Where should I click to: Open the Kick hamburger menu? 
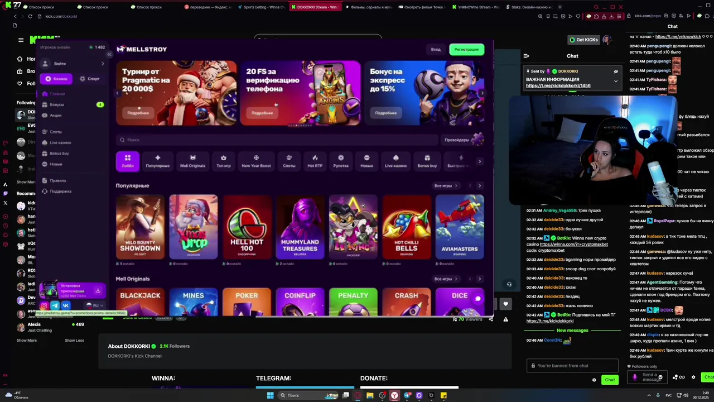point(21,40)
